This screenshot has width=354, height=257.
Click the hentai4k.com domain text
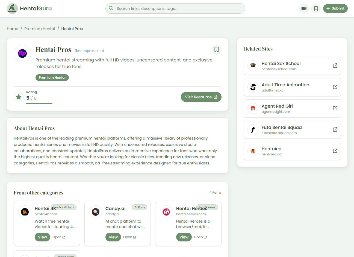[46, 214]
